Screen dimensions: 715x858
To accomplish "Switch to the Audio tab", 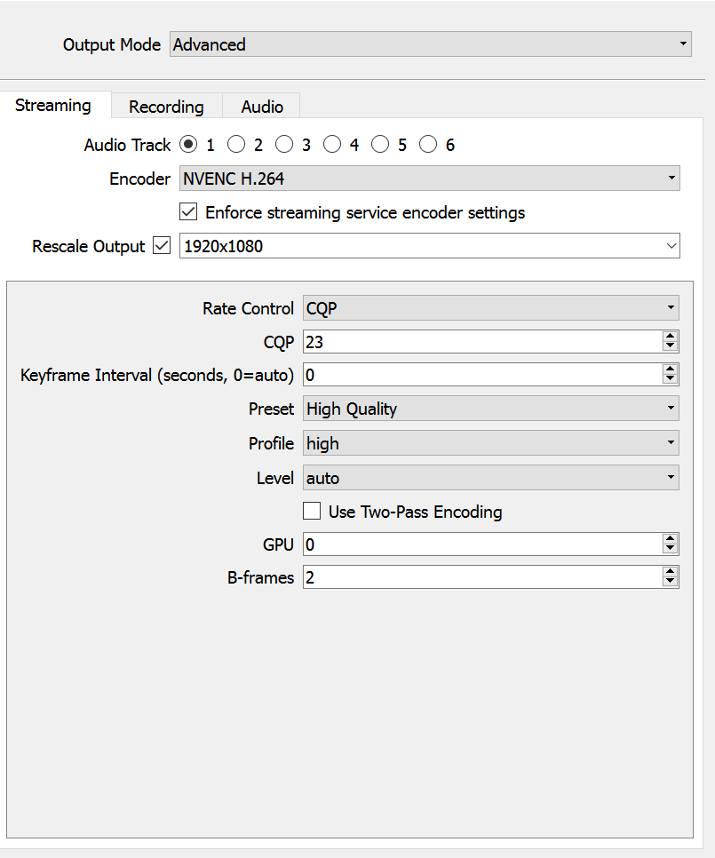I will 262,107.
